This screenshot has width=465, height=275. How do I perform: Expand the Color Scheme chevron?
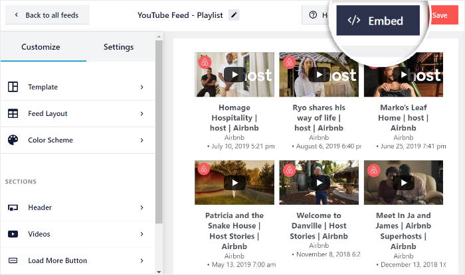(x=141, y=140)
